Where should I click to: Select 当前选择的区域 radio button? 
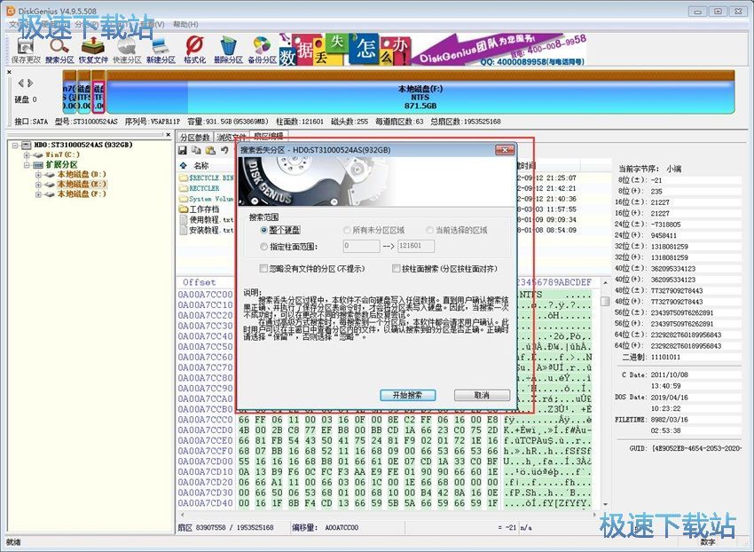pos(430,231)
